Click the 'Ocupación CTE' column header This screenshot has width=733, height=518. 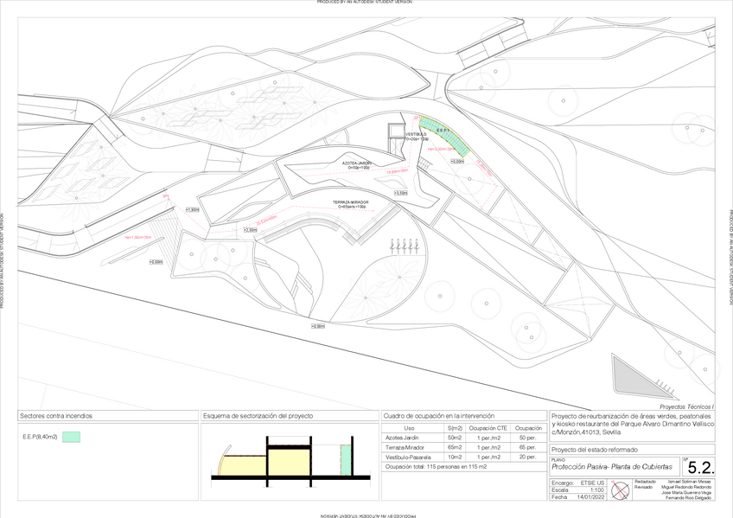coord(488,428)
